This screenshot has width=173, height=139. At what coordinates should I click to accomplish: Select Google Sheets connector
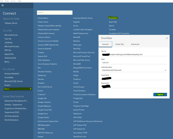click(43, 118)
